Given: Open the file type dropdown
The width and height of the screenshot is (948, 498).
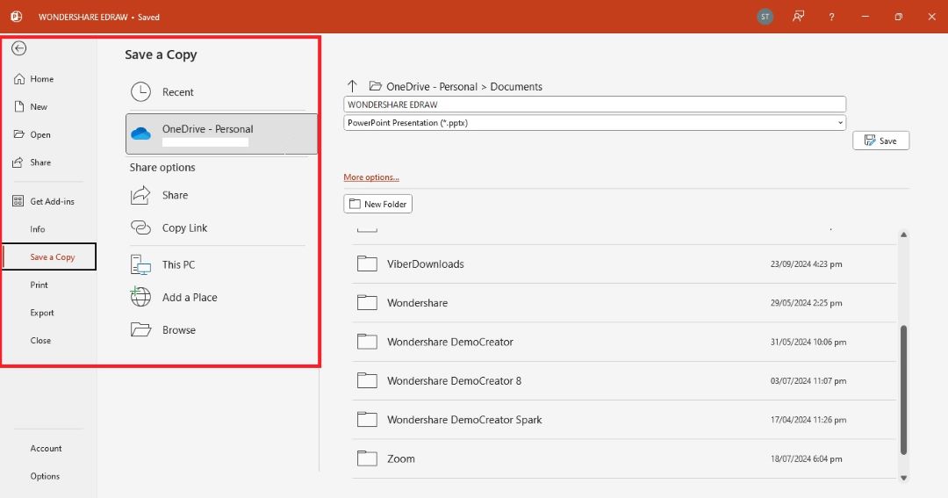Looking at the screenshot, I should (594, 122).
